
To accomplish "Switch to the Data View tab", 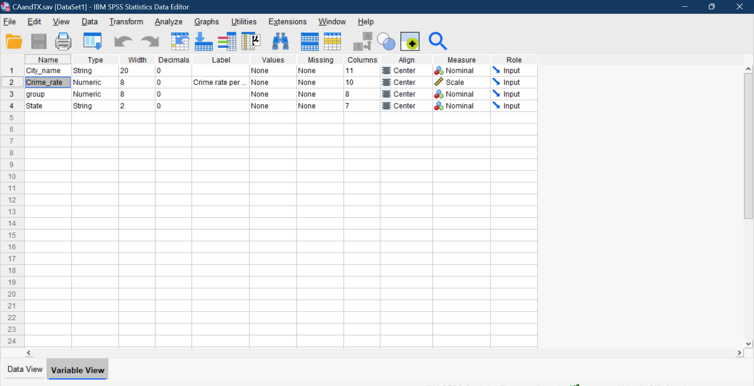I will pyautogui.click(x=24, y=369).
